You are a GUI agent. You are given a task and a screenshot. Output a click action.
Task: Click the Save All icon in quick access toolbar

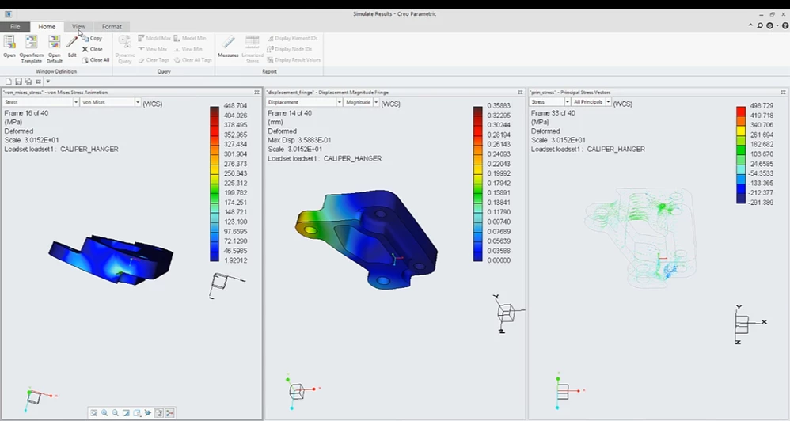coord(28,82)
